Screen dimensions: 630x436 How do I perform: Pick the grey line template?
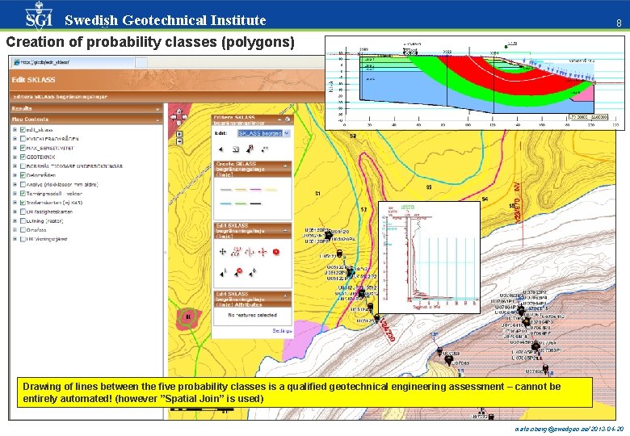[226, 190]
